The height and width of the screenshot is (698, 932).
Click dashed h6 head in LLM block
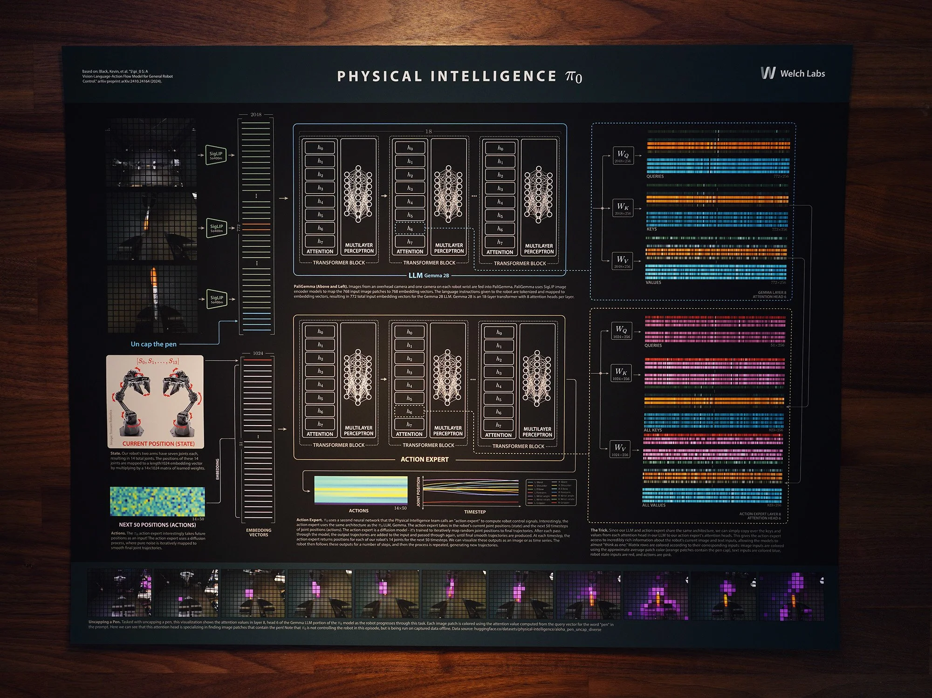click(410, 229)
